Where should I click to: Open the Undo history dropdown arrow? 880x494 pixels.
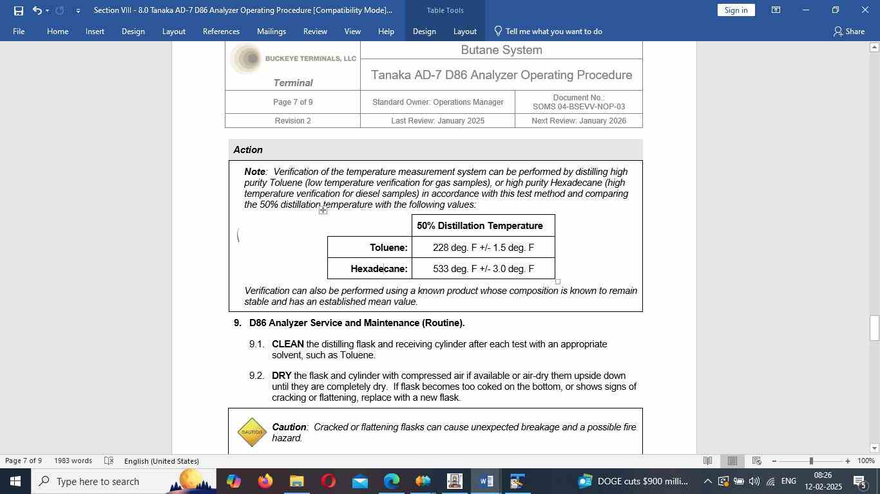(x=47, y=10)
